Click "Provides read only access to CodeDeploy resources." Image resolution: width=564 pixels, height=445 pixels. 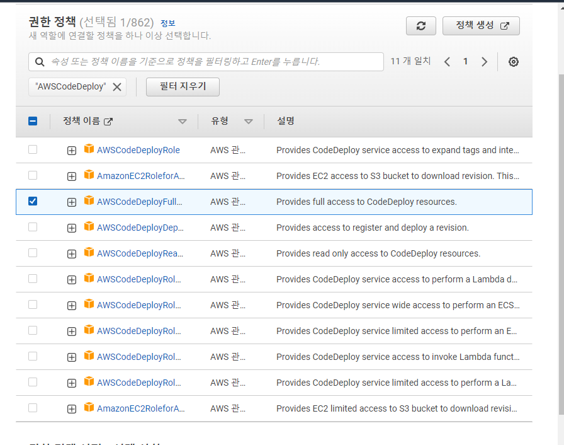point(378,254)
